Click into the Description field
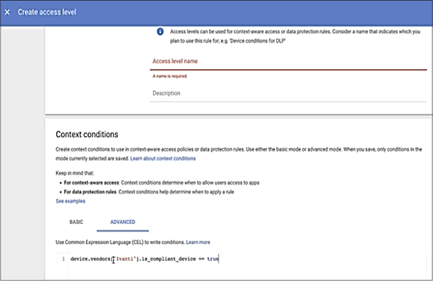 pyautogui.click(x=287, y=93)
